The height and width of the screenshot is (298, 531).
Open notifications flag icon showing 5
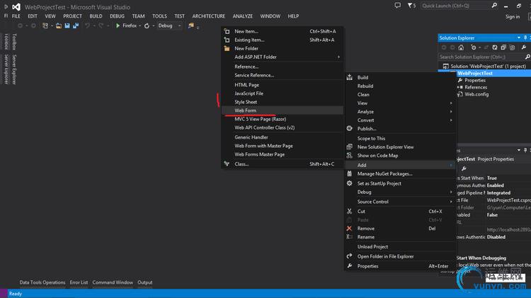coord(411,6)
